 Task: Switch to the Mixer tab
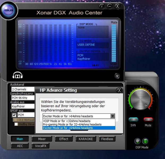click(42, 139)
